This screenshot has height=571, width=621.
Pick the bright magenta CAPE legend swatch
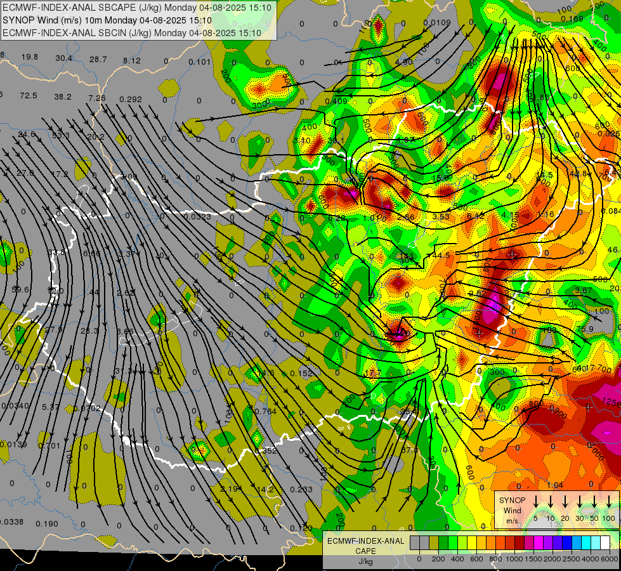click(539, 542)
